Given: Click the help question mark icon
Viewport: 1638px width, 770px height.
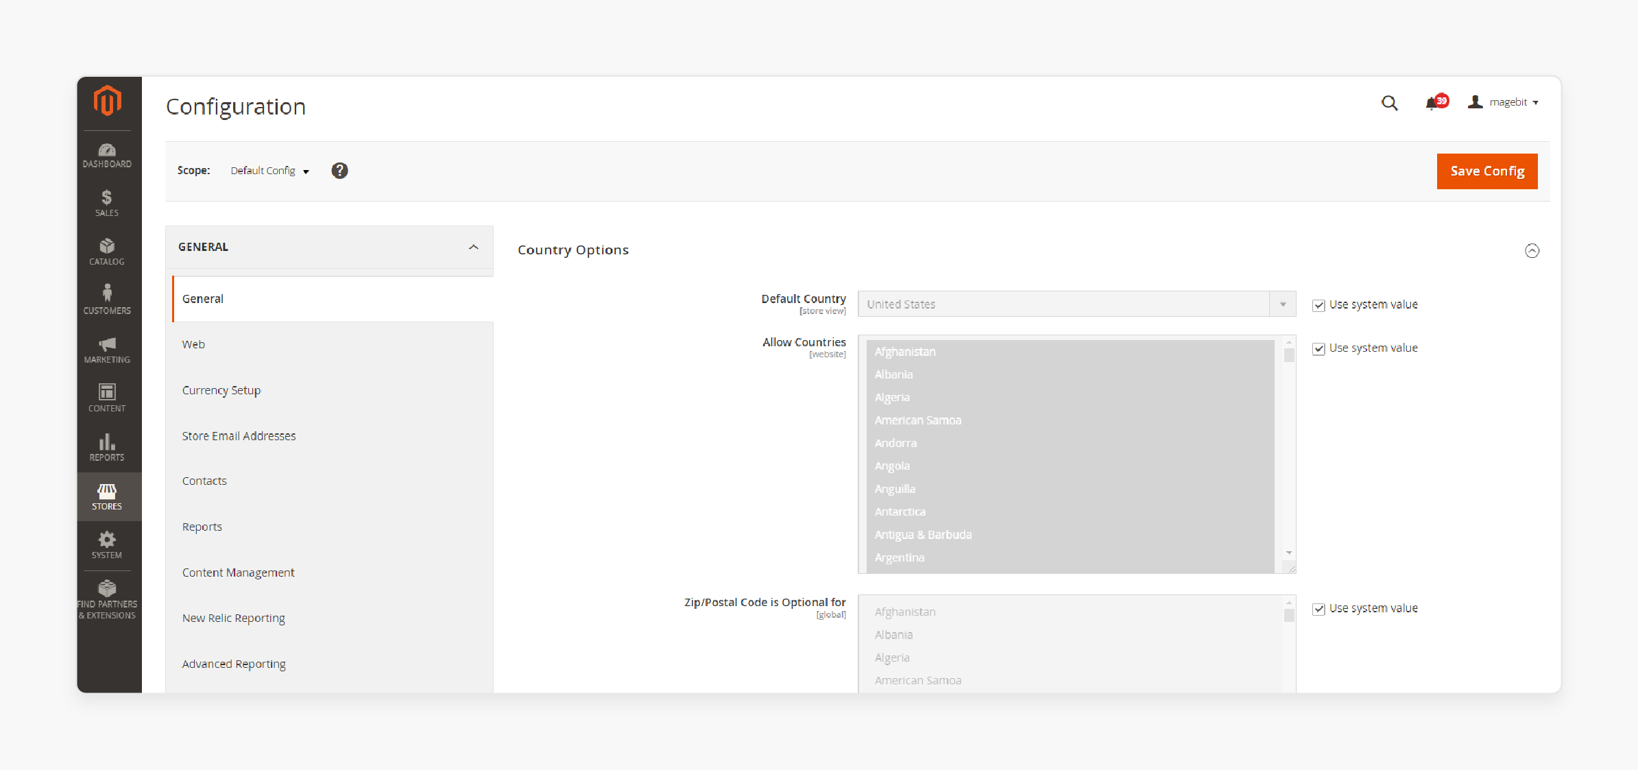Looking at the screenshot, I should [x=339, y=170].
